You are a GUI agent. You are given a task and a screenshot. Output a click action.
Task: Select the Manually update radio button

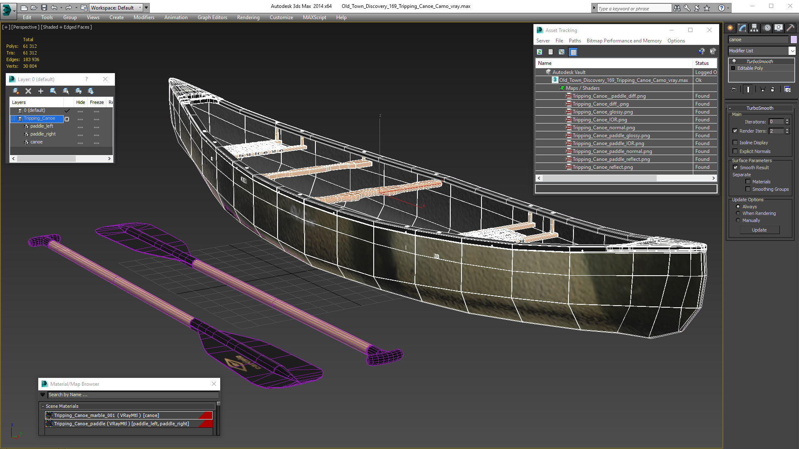pyautogui.click(x=738, y=220)
